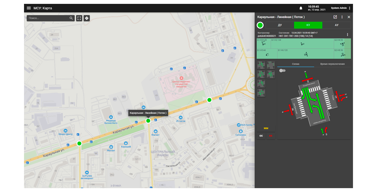Click the green controller status circle
This screenshot has height=192, width=377.
[260, 25]
